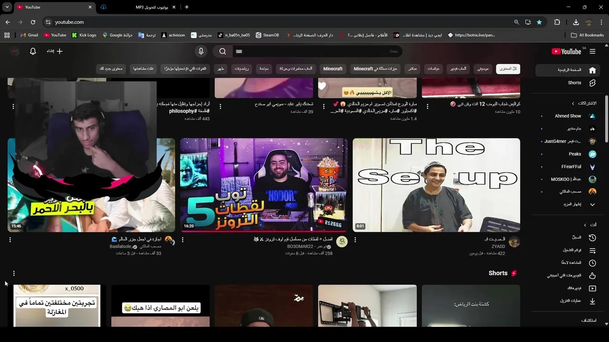This screenshot has width=609, height=342.
Task: Select the محتوى جديد لك chip
Action: coord(111,69)
